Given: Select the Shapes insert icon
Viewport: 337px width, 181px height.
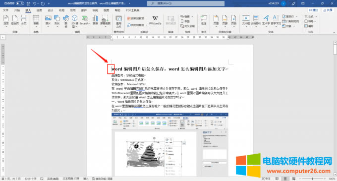Looking at the screenshot, I should click(x=57, y=20).
